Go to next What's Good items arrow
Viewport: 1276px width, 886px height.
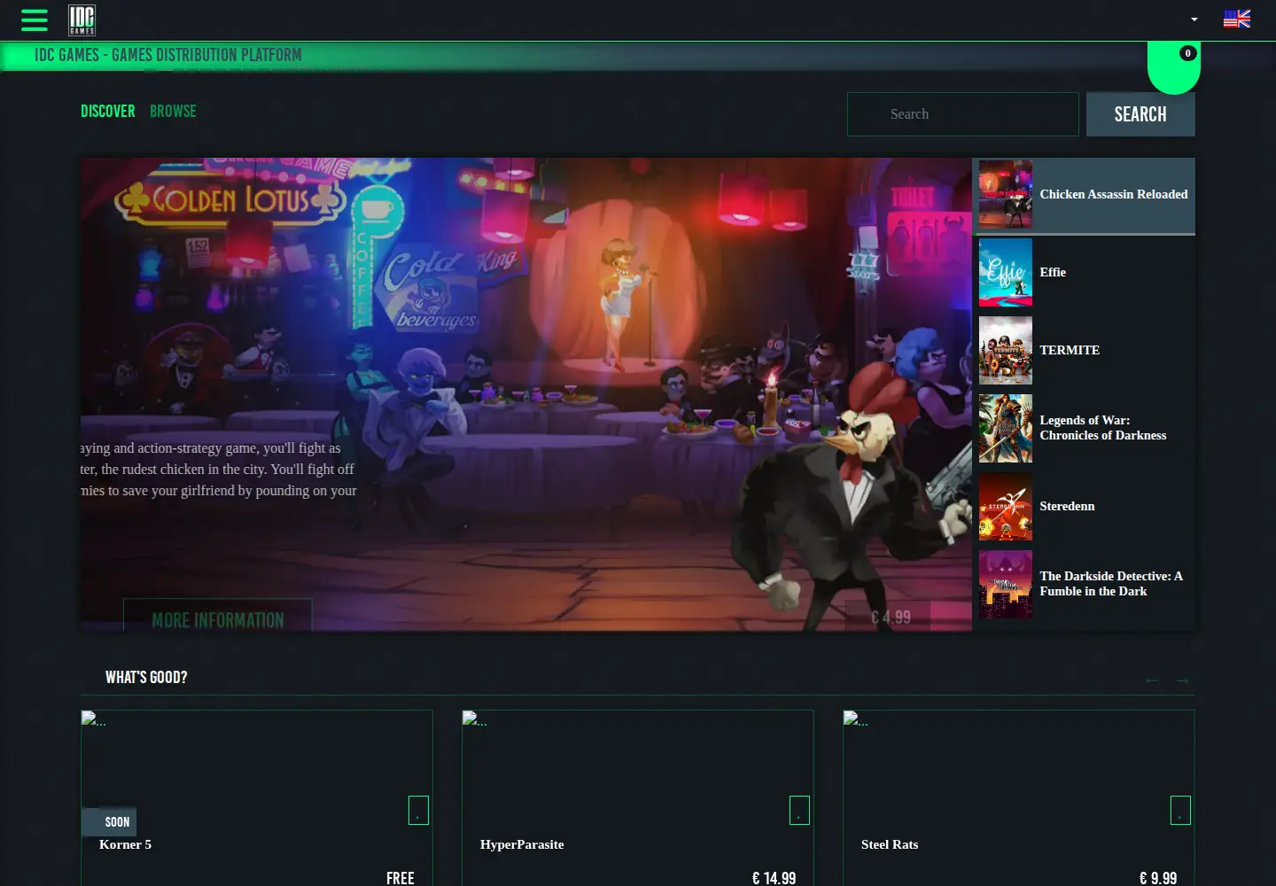1182,680
